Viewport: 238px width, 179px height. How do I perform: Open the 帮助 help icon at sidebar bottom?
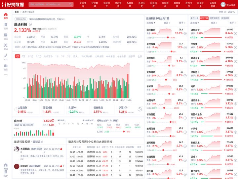point(6,165)
